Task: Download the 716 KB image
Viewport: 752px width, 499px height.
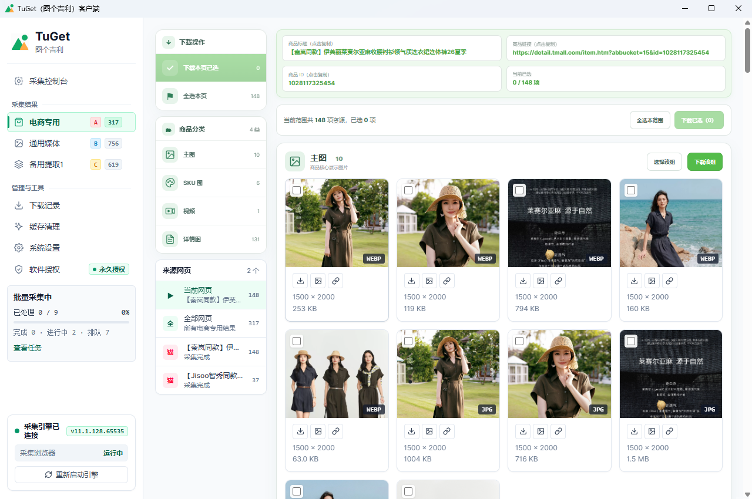Action: click(523, 431)
